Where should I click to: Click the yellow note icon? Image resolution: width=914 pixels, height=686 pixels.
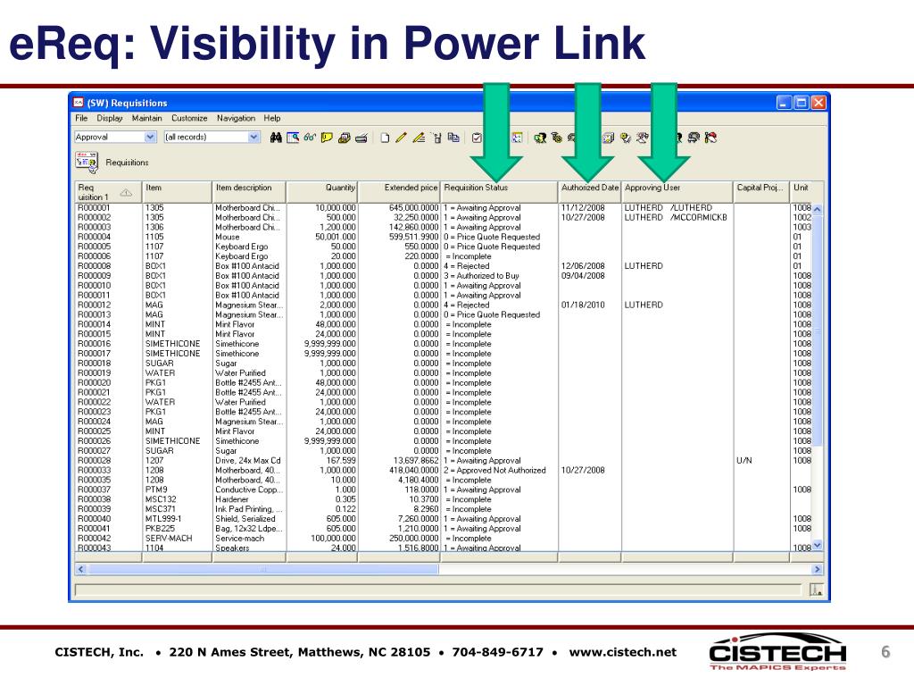click(327, 138)
